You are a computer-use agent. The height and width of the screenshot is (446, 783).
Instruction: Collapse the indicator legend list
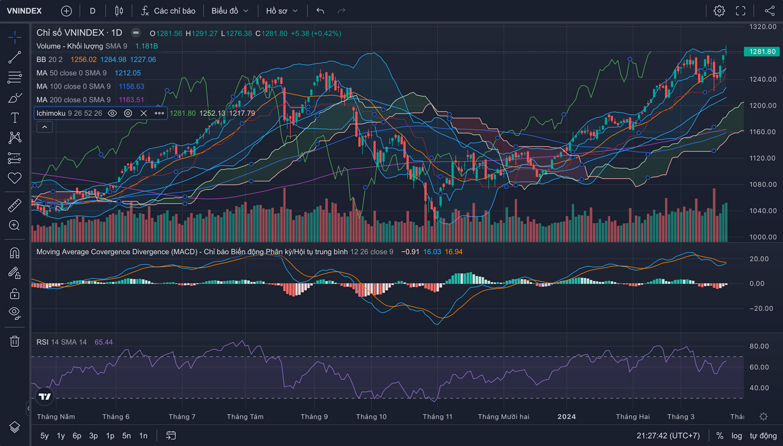click(44, 127)
